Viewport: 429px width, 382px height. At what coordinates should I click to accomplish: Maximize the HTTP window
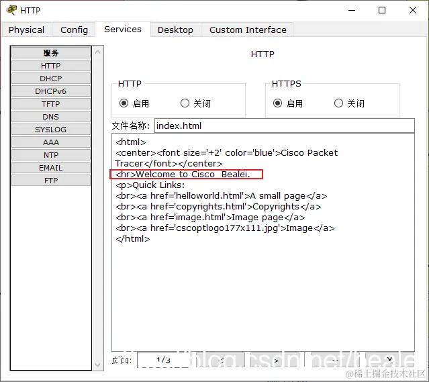382,10
